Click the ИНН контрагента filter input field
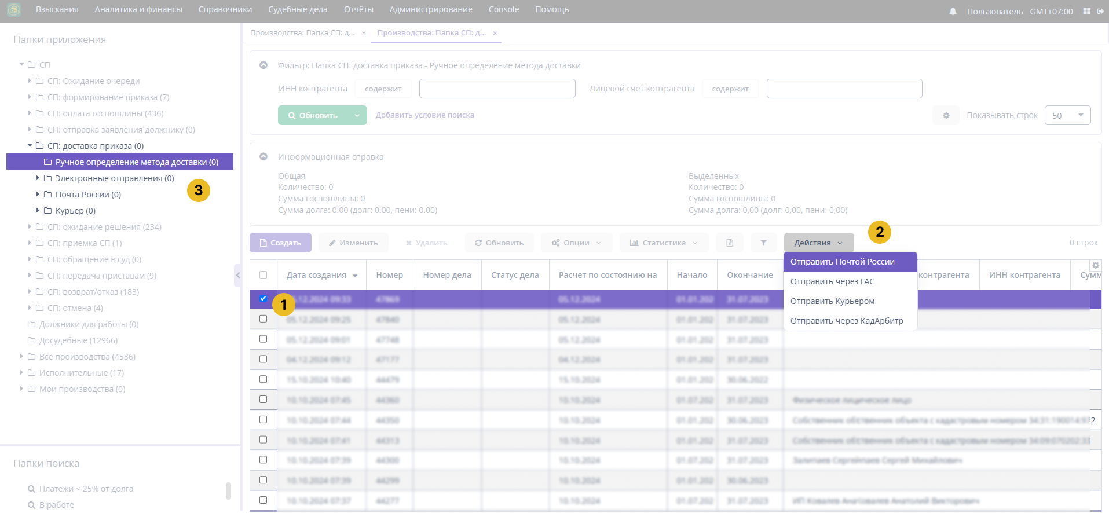 tap(497, 89)
